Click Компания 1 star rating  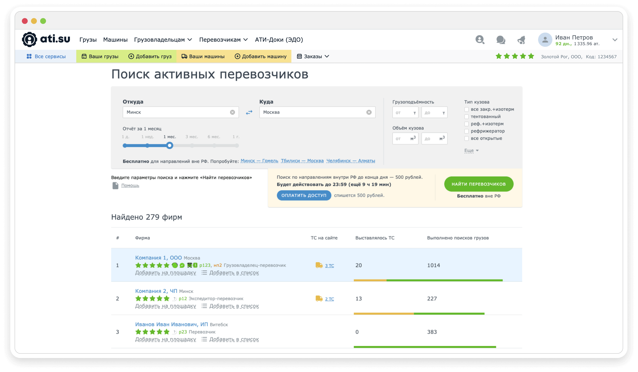point(152,265)
